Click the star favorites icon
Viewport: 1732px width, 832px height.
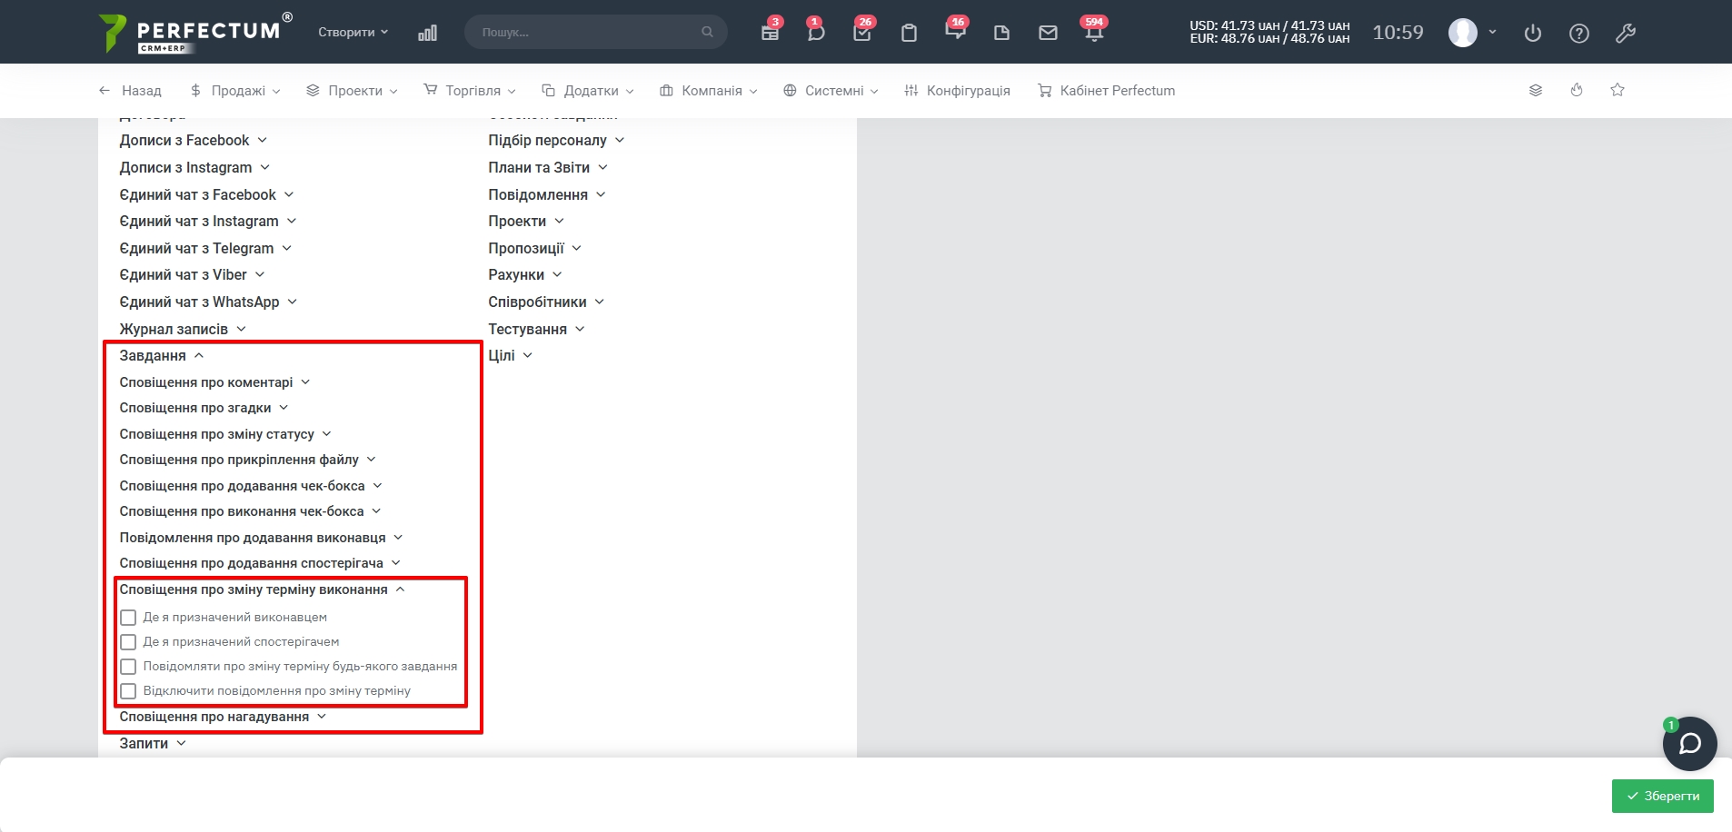pyautogui.click(x=1618, y=90)
